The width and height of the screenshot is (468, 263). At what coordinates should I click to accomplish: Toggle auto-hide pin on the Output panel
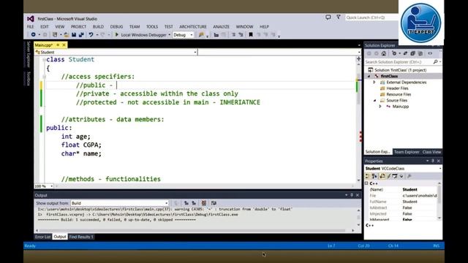pyautogui.click(x=352, y=195)
